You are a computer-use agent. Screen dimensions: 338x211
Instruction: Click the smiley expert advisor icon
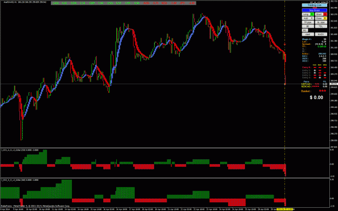click(x=327, y=2)
